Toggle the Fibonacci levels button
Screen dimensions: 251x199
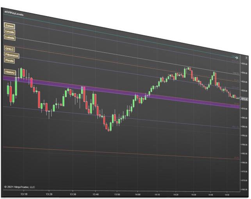pos(12,55)
